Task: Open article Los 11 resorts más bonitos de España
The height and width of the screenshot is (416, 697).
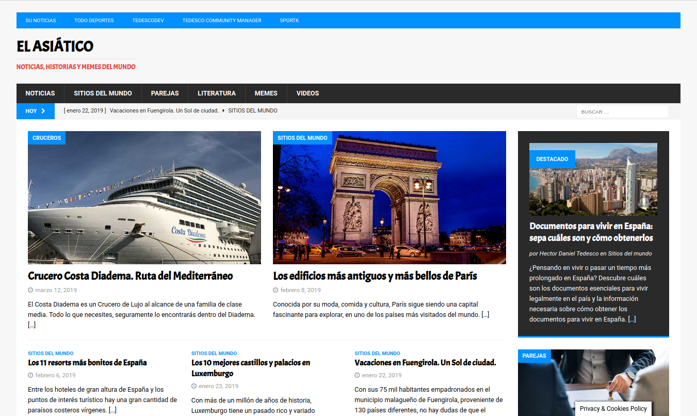Action: coord(87,362)
